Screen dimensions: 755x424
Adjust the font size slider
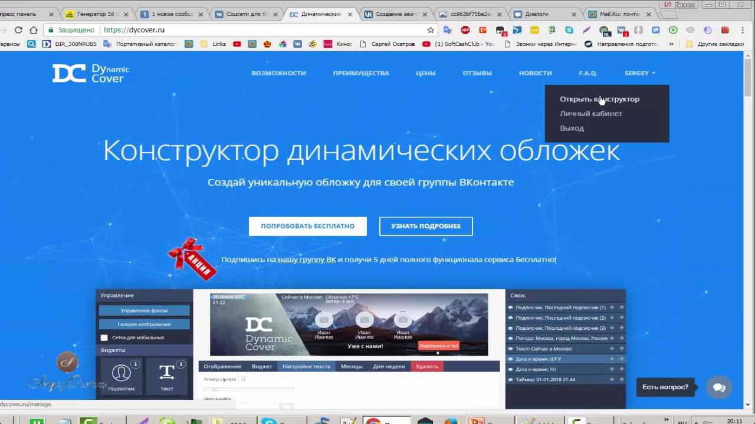coord(248,389)
